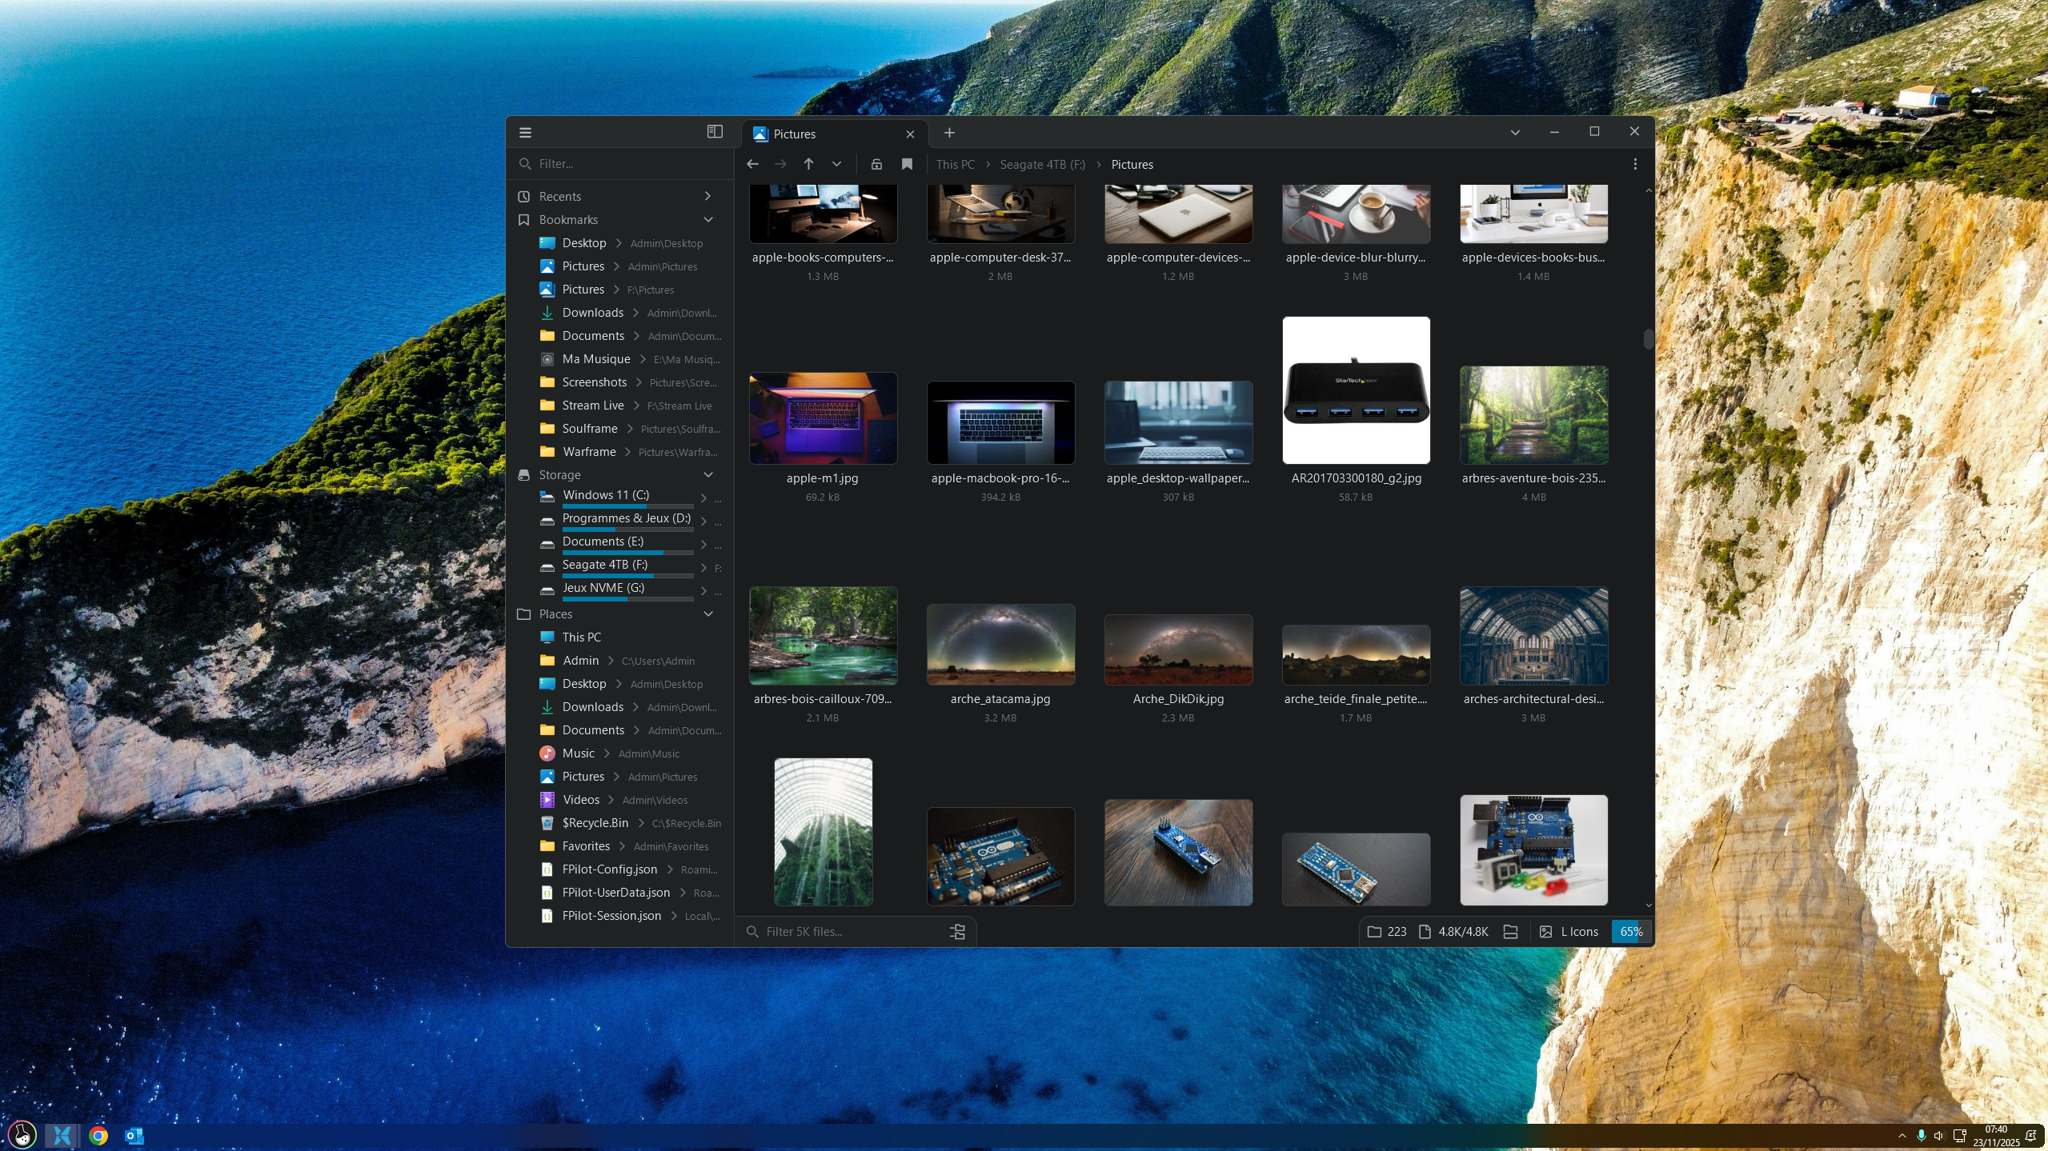Collapse the Bookmarks section

pyautogui.click(x=707, y=219)
